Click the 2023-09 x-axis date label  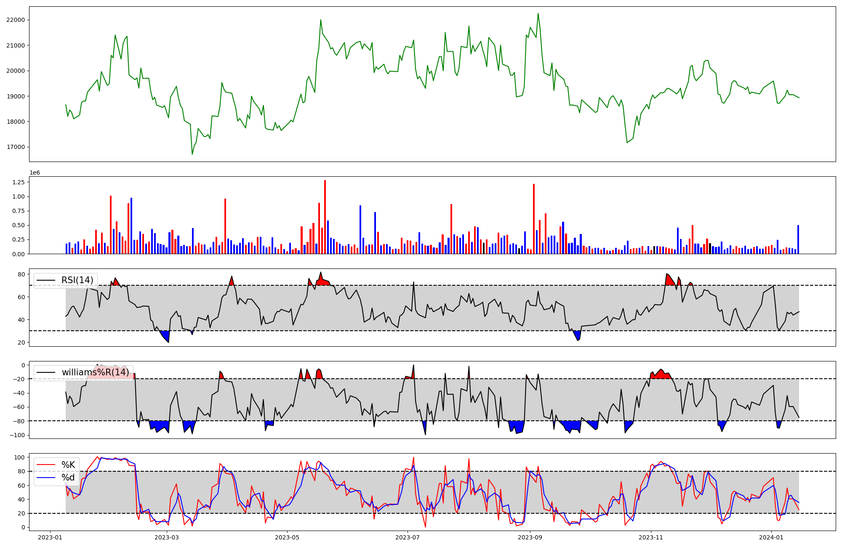coord(530,537)
